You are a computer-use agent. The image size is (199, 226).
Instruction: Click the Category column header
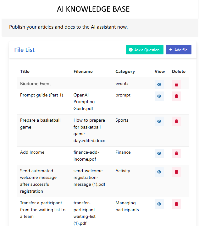[125, 71]
